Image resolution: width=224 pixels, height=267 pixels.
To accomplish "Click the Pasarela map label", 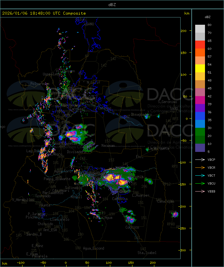I will 40,256.
